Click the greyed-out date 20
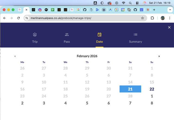 click(109, 89)
